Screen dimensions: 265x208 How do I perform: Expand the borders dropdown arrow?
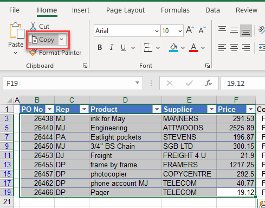(x=158, y=48)
